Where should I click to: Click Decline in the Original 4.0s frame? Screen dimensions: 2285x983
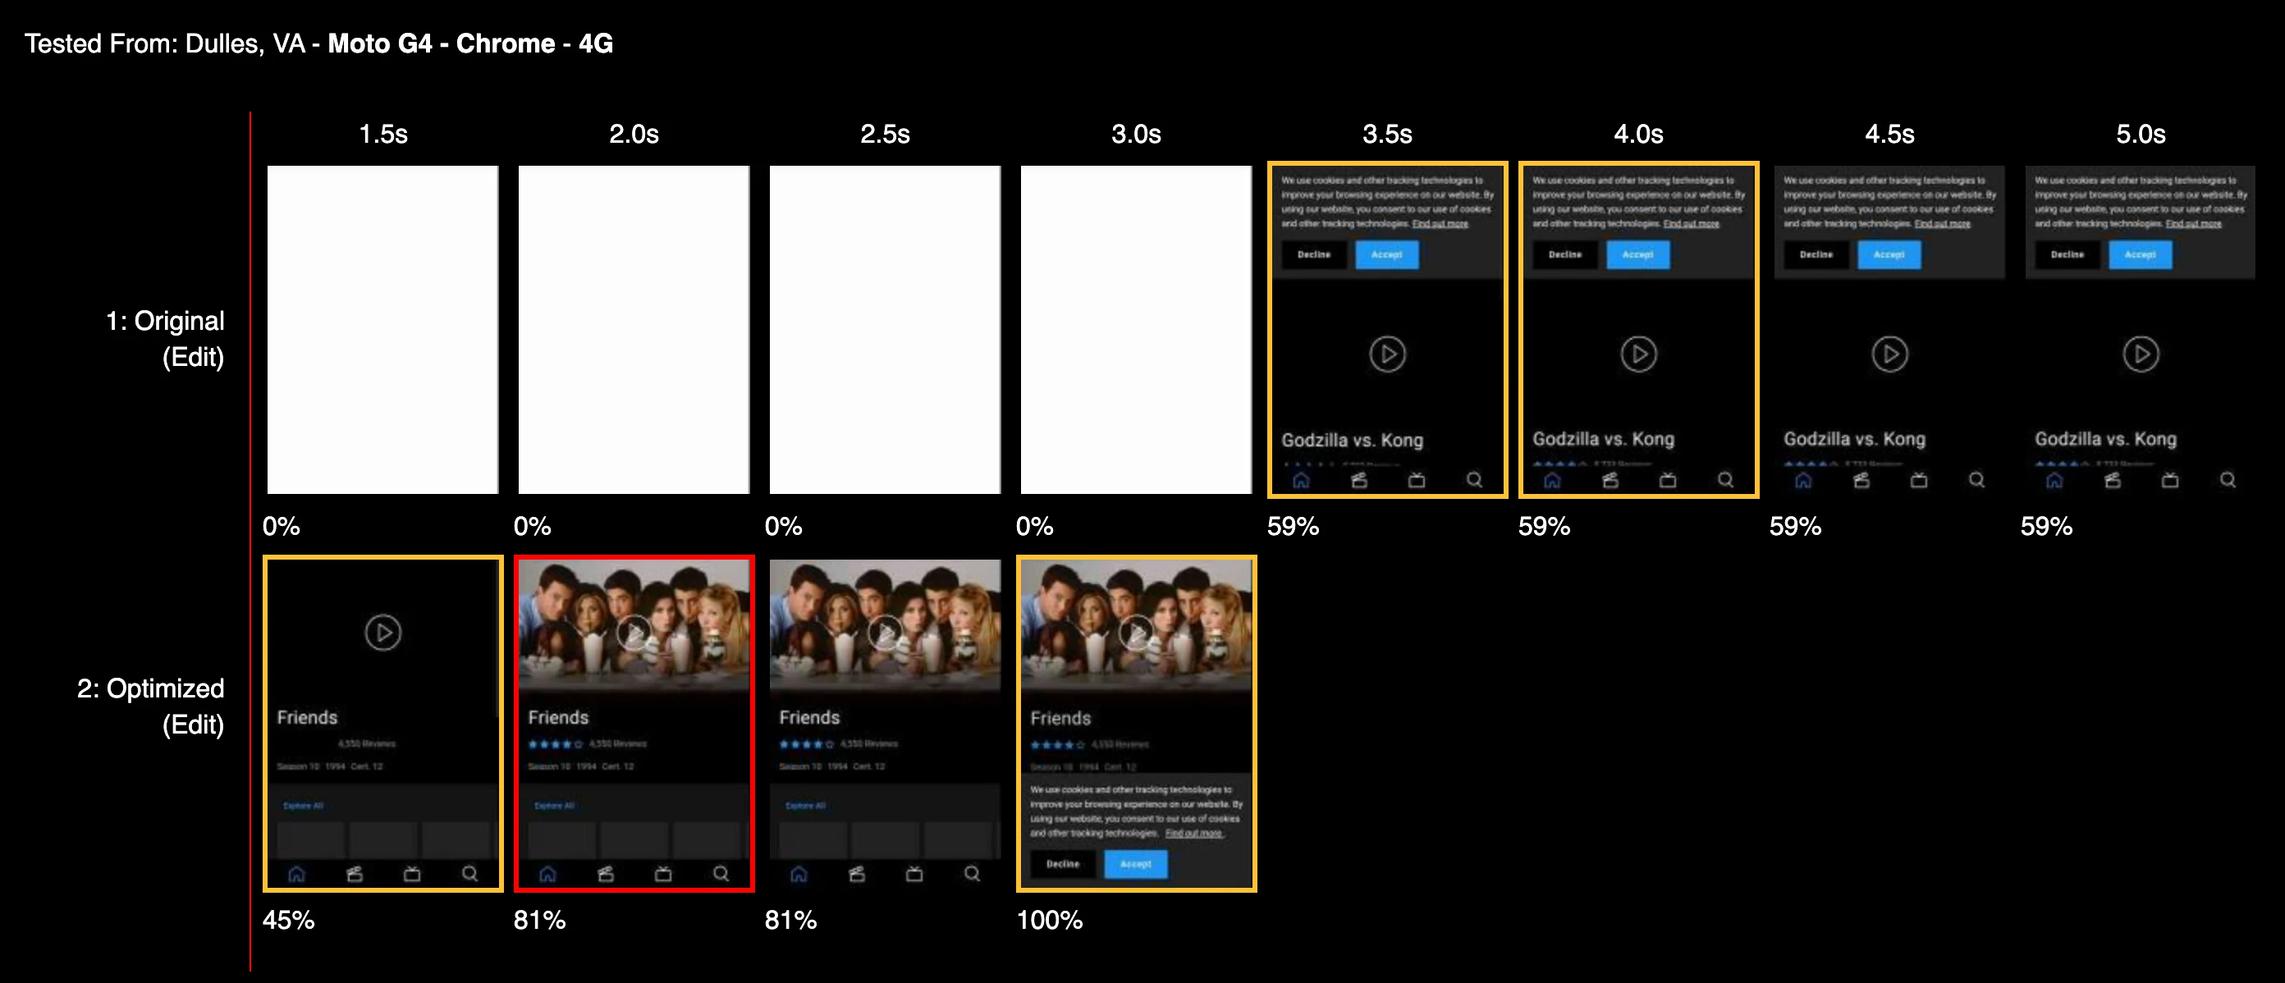click(x=1564, y=254)
